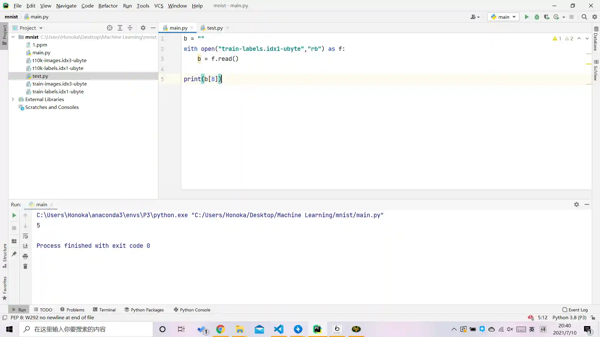The height and width of the screenshot is (337, 600).
Task: Toggle scroll to end in Run console
Action: click(25, 246)
